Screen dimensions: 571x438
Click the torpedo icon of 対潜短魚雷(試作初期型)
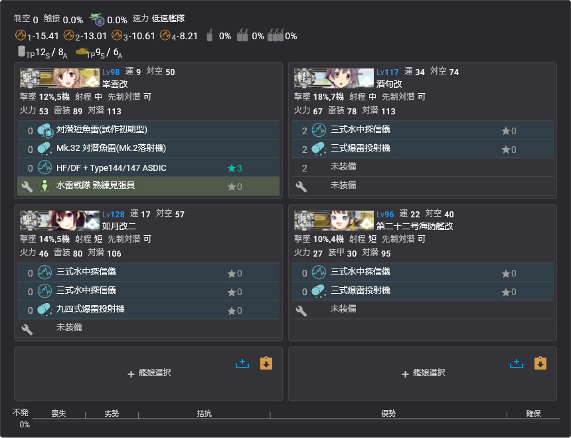(45, 130)
